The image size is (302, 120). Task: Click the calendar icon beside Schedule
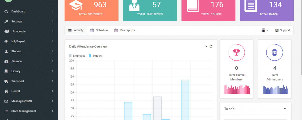92,30
